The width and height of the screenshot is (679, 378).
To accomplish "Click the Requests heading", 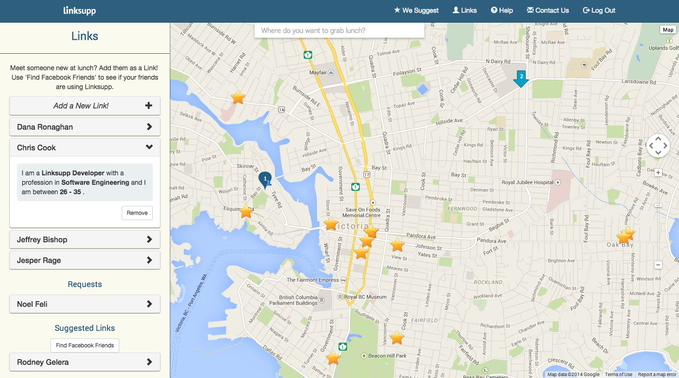I will click(x=85, y=284).
